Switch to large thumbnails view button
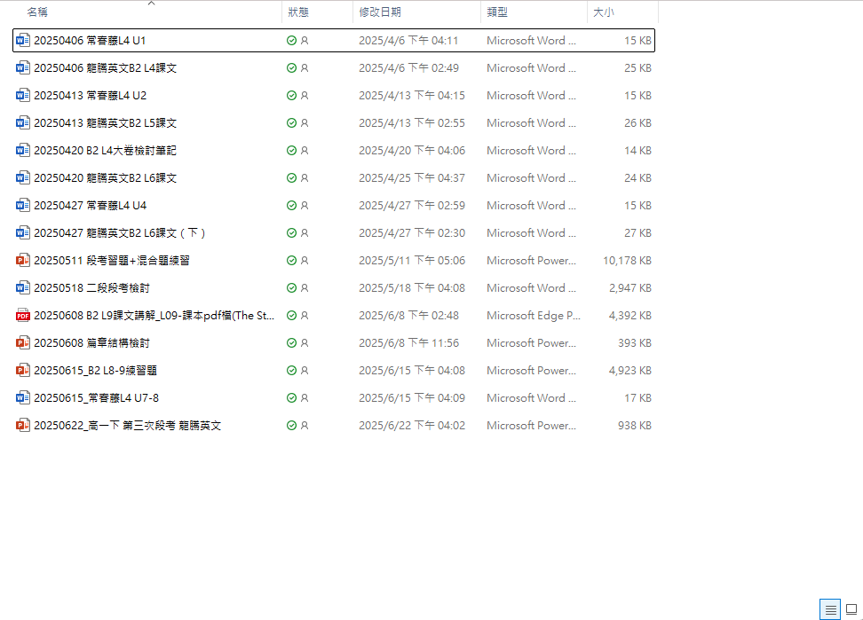Viewport: 863px width, 620px height. [x=851, y=609]
